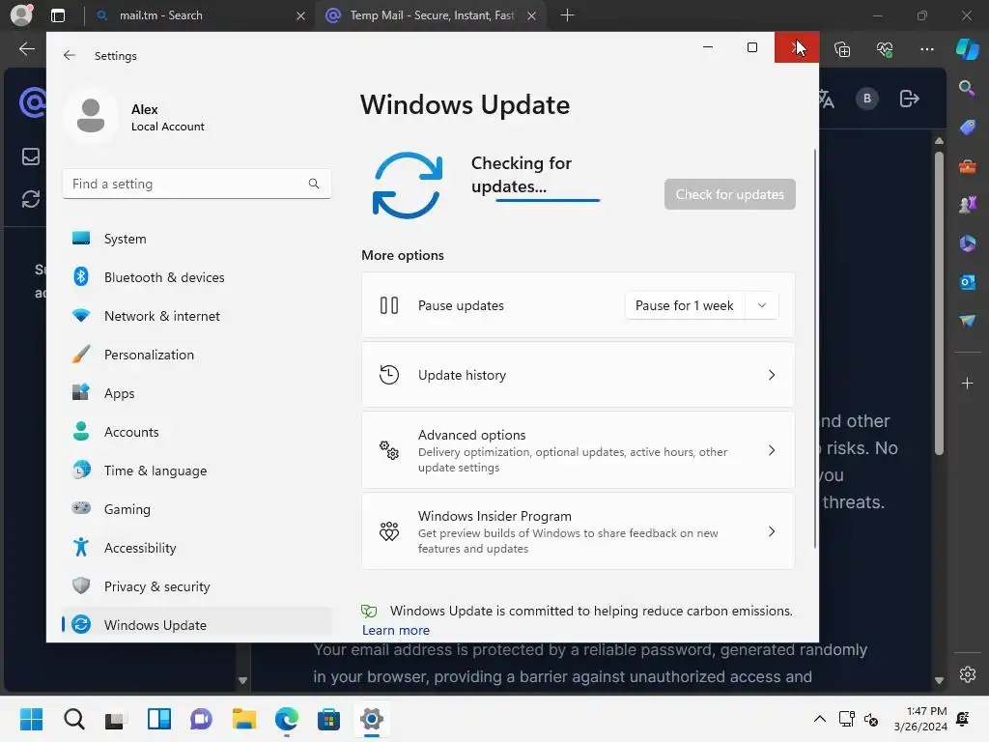The height and width of the screenshot is (742, 989).
Task: Show hidden system tray icons
Action: 819,719
